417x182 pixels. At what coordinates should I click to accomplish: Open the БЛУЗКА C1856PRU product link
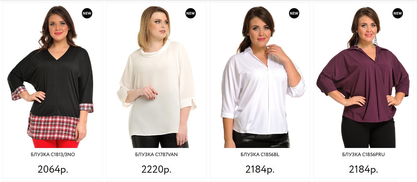[363, 155]
